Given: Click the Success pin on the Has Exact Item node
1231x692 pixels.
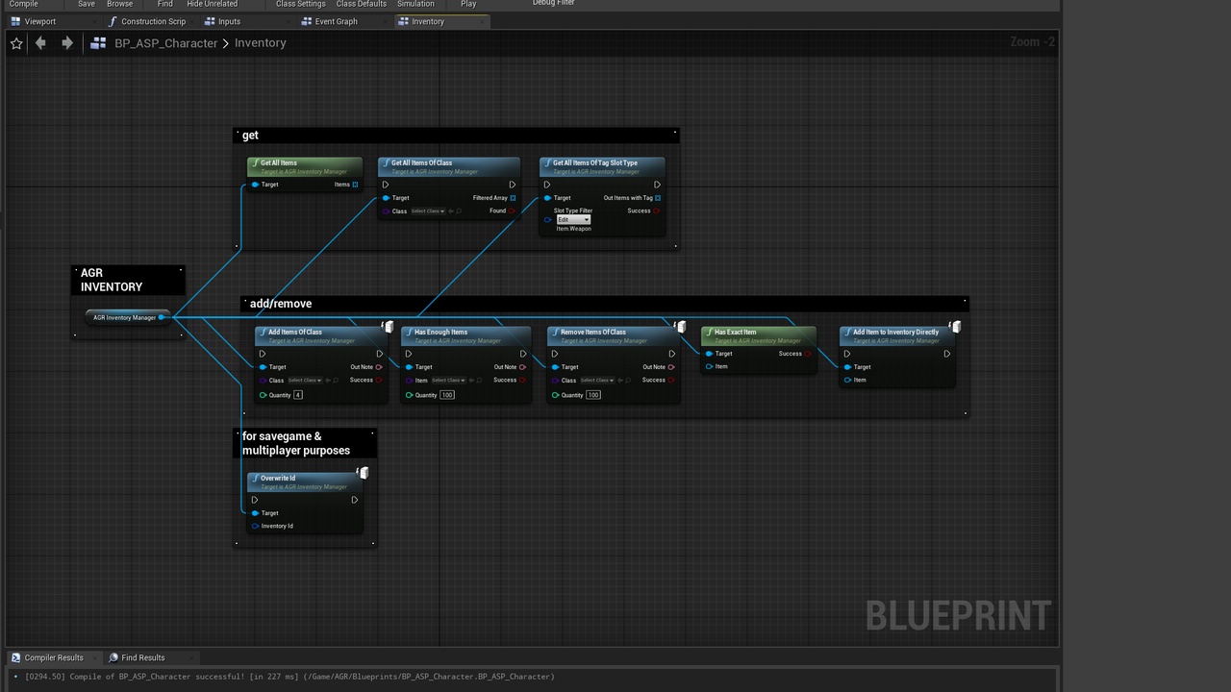Looking at the screenshot, I should click(x=808, y=354).
